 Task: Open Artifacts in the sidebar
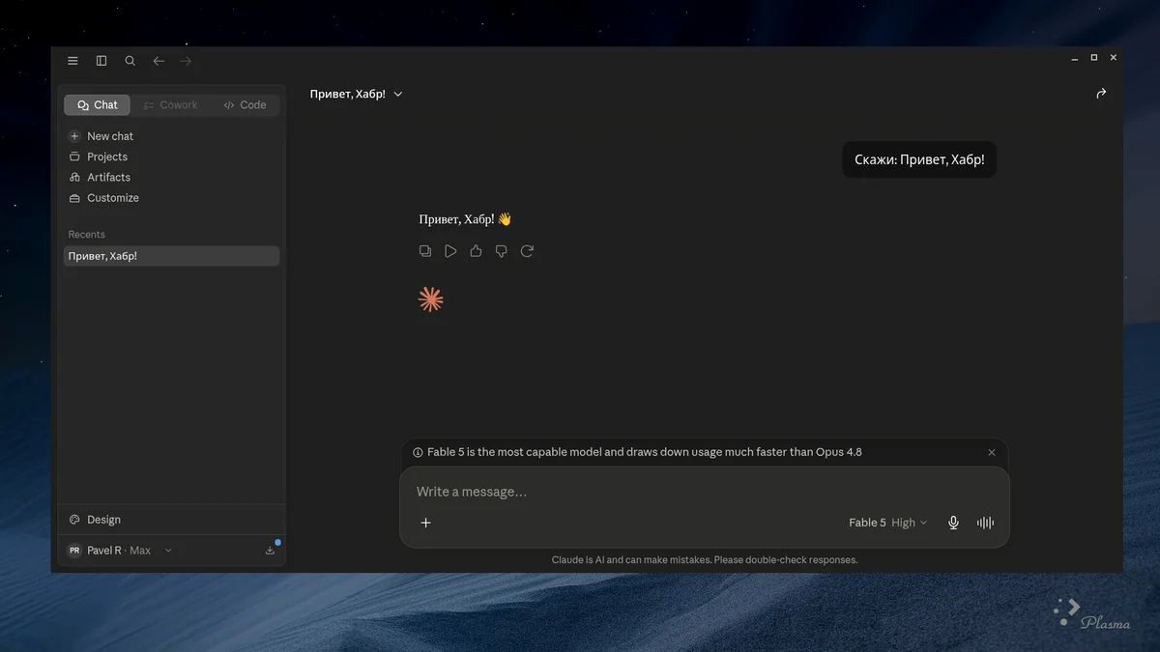click(99, 177)
